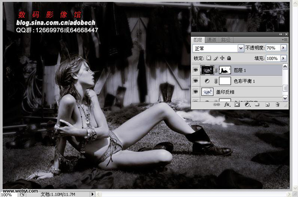Click the document info icon in status bar
Image resolution: width=298 pixels, height=197 pixels.
[x=22, y=195]
